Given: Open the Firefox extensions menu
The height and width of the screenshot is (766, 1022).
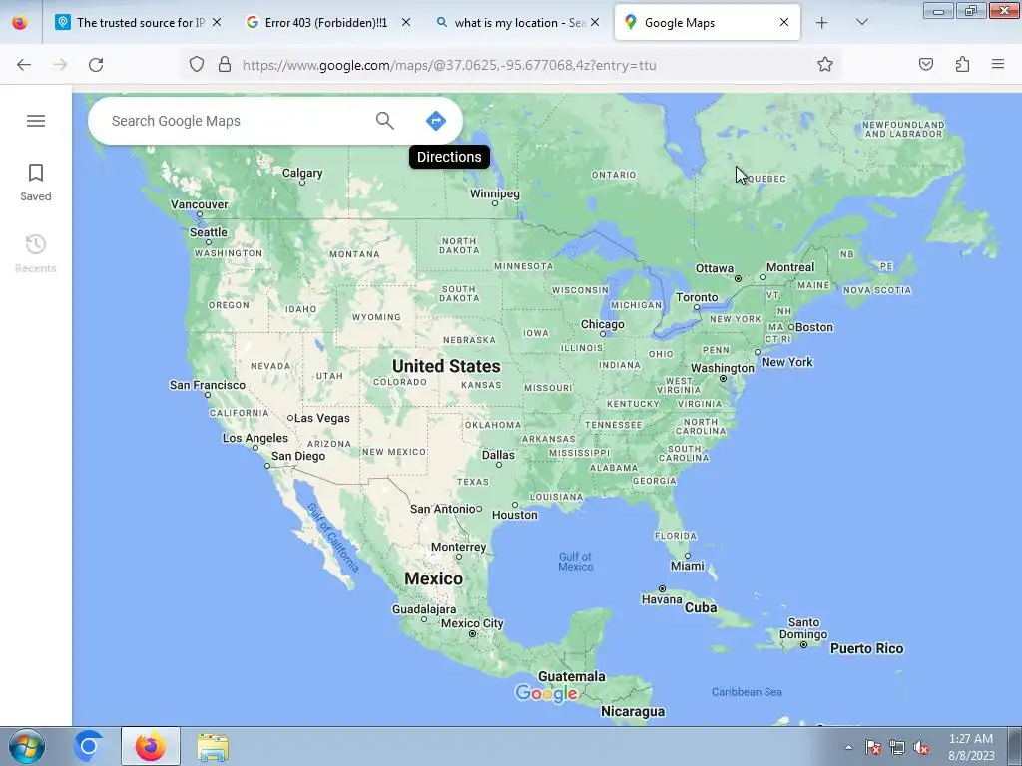Looking at the screenshot, I should coord(963,64).
